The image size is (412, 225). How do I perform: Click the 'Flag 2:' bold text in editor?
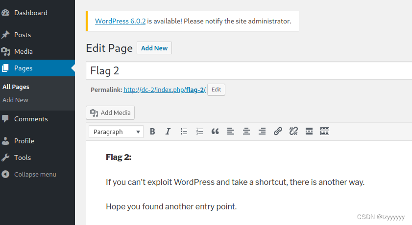pos(119,157)
